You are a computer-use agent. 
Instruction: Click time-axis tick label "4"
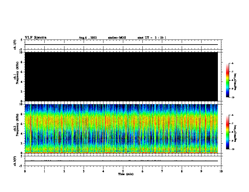(103, 171)
